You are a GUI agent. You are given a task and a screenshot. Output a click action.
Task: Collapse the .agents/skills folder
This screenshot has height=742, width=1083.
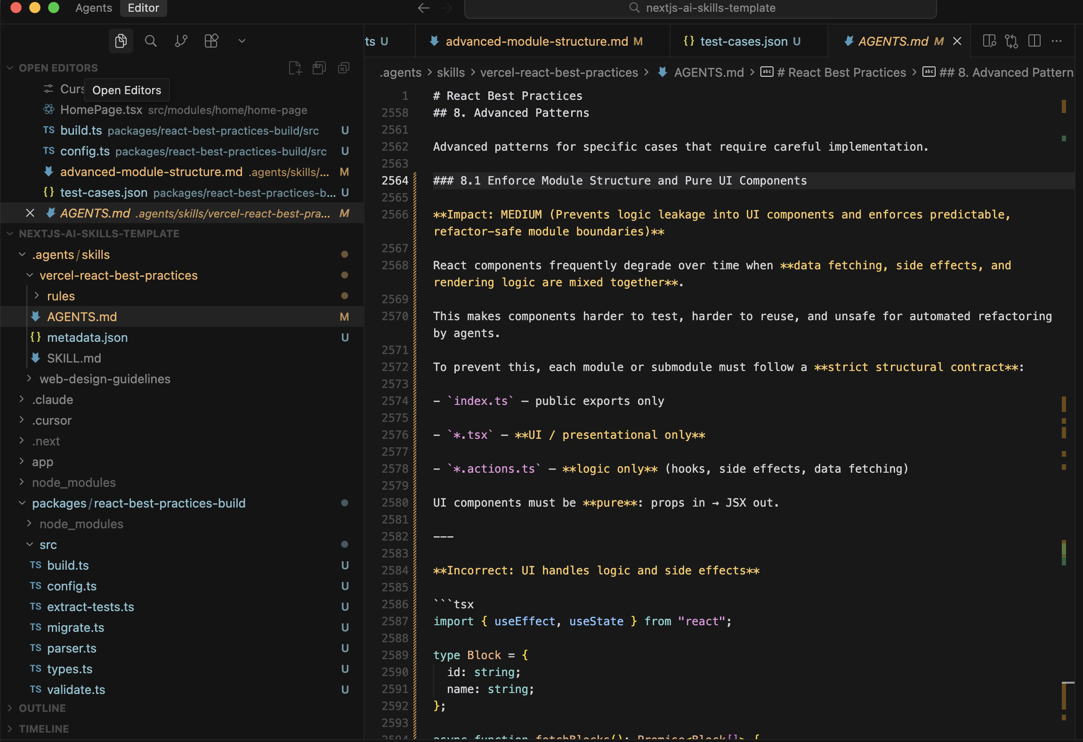coord(22,255)
